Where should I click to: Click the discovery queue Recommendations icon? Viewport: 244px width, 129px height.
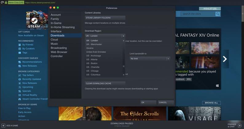pos(20,62)
